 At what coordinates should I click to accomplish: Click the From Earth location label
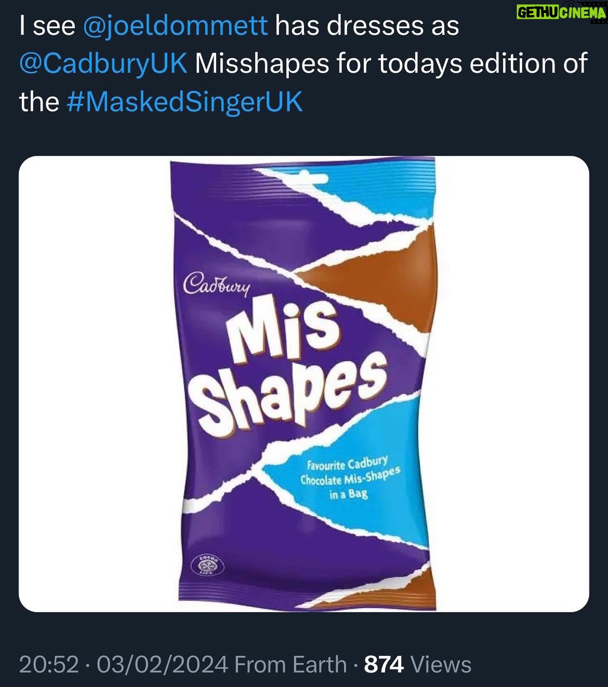290,664
